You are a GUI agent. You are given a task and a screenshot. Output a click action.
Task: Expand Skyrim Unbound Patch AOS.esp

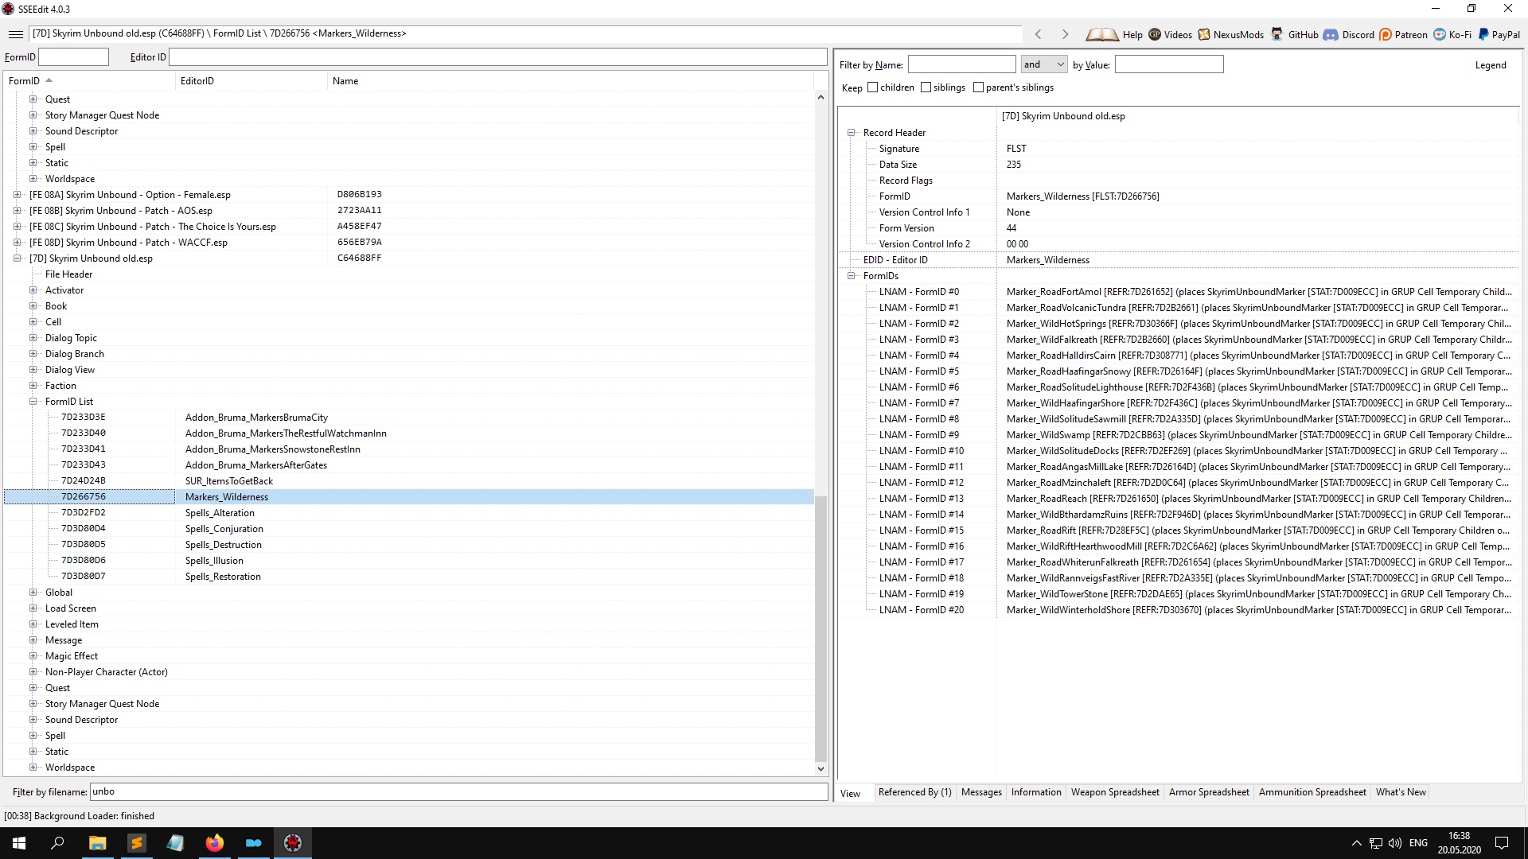coord(18,211)
